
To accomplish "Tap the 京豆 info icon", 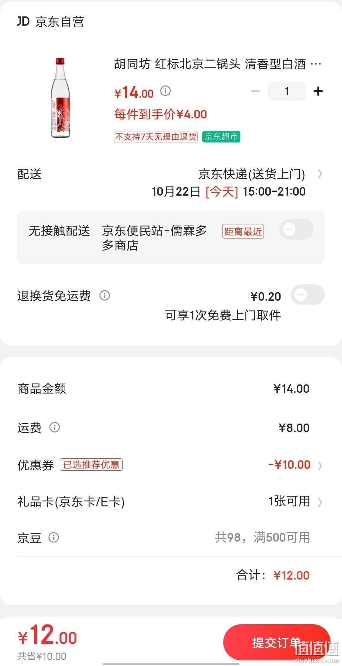I will pyautogui.click(x=54, y=537).
